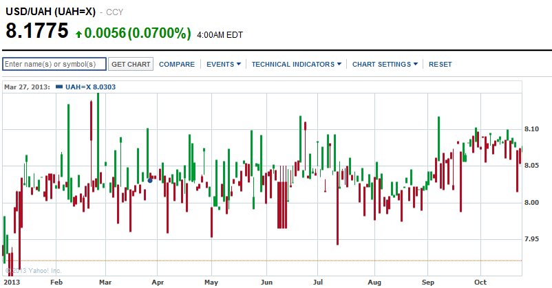This screenshot has width=552, height=288.
Task: Click the UAH=X 8.0303 legend label
Action: [90, 87]
